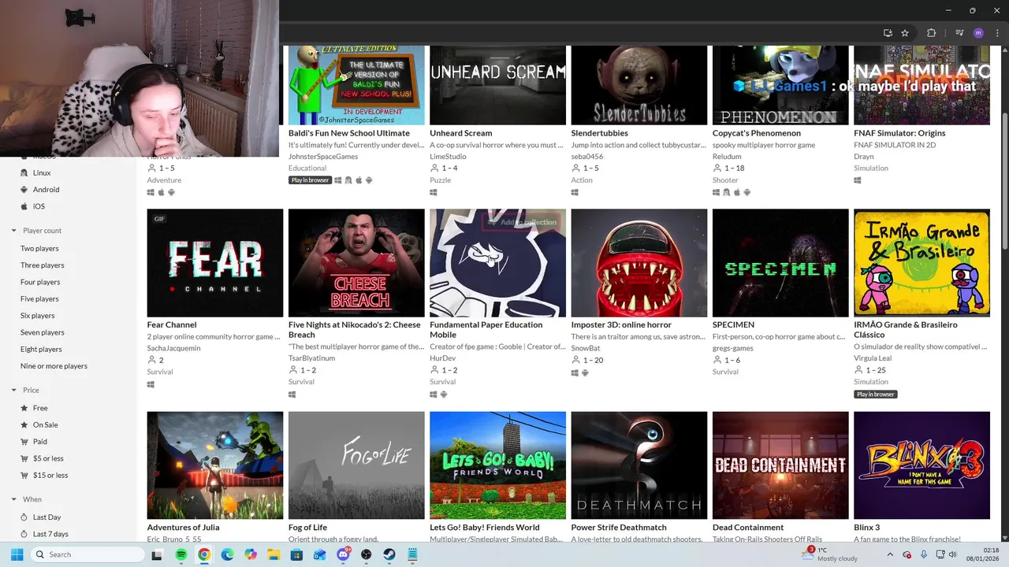Open Fog of Life title link
The width and height of the screenshot is (1009, 567).
[x=307, y=528]
